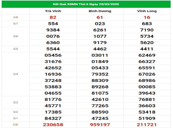
Task: Click the G7 prize row label
Action: pos(16,23)
